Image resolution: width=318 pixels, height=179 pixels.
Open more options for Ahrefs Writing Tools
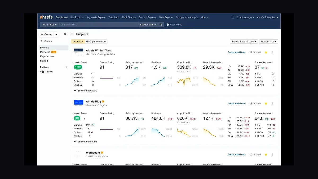(272, 53)
